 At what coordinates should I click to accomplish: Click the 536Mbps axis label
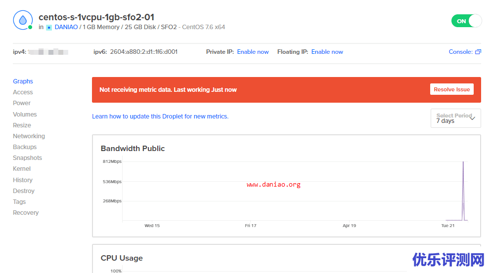112,182
